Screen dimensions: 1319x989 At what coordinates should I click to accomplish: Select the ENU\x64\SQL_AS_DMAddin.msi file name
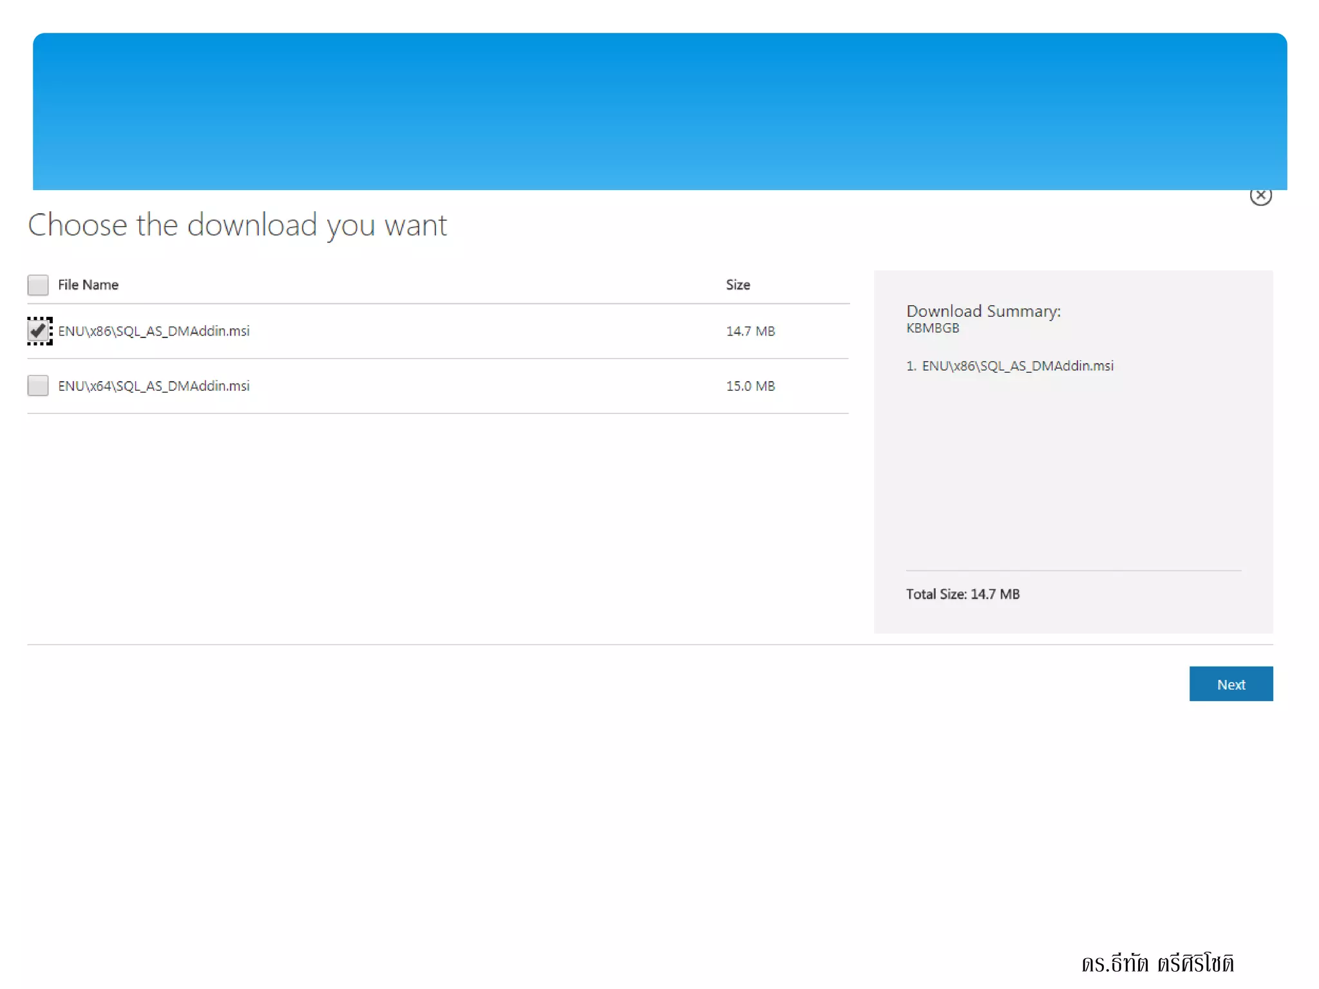(x=154, y=386)
